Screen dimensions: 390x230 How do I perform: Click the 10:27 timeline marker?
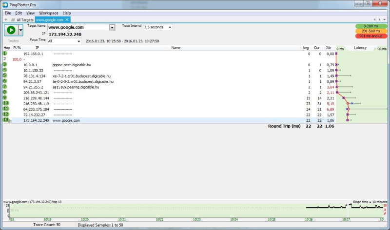(x=346, y=220)
